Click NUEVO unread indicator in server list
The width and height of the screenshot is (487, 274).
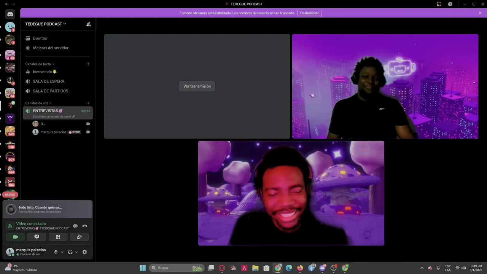click(x=10, y=194)
